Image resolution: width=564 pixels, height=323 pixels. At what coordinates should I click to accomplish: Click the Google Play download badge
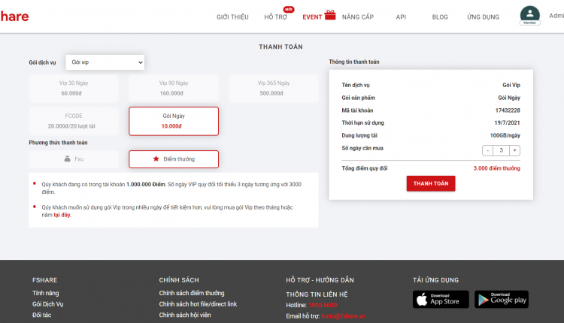pyautogui.click(x=502, y=299)
